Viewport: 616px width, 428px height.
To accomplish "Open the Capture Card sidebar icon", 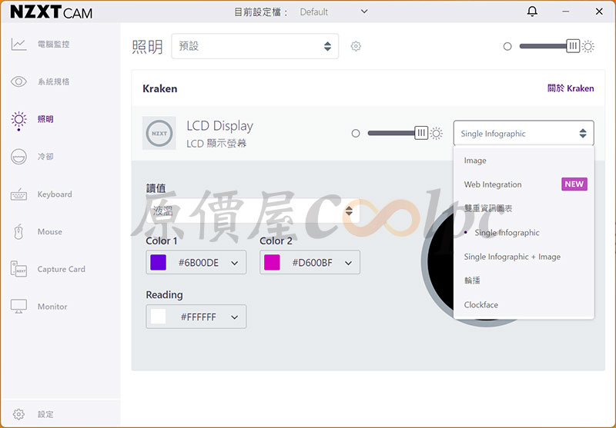I will pyautogui.click(x=19, y=270).
